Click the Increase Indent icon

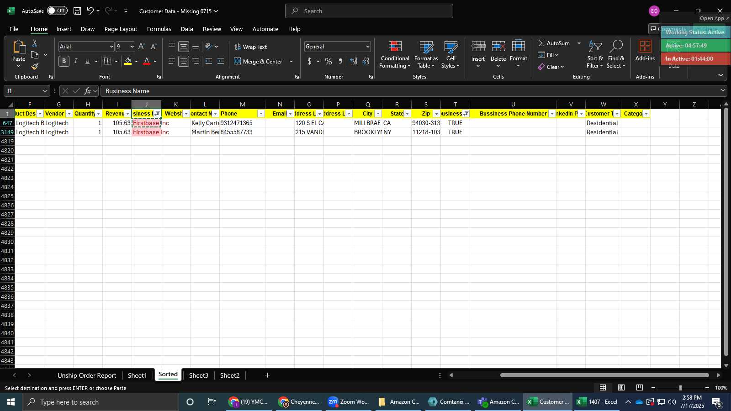(x=221, y=61)
